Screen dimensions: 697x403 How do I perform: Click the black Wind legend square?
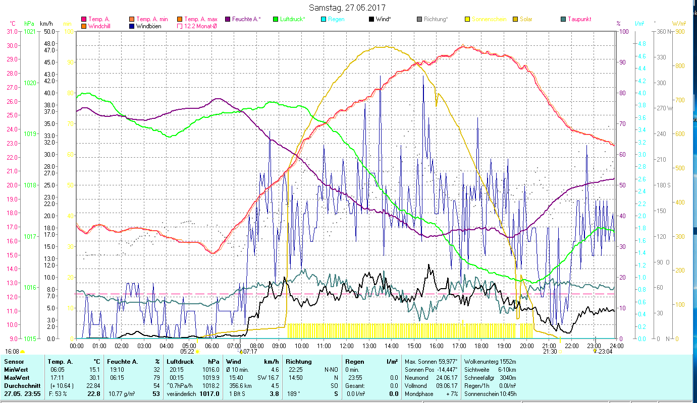[371, 19]
